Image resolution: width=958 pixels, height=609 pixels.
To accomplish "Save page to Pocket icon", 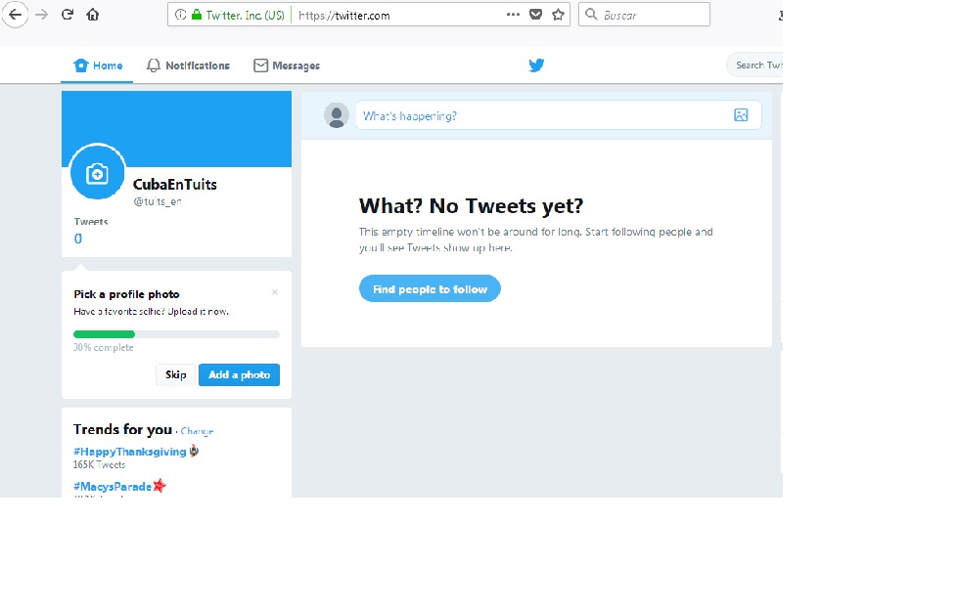I will 536,15.
